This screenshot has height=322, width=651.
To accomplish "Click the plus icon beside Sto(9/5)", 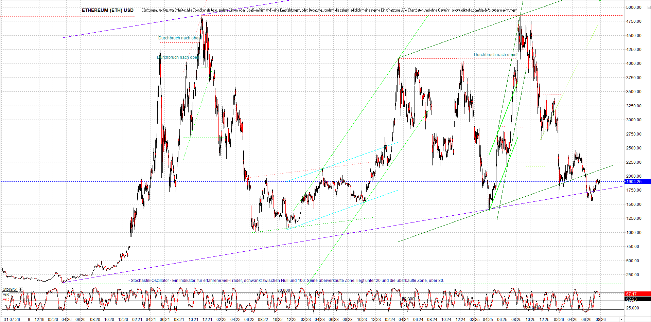I will pos(21,289).
